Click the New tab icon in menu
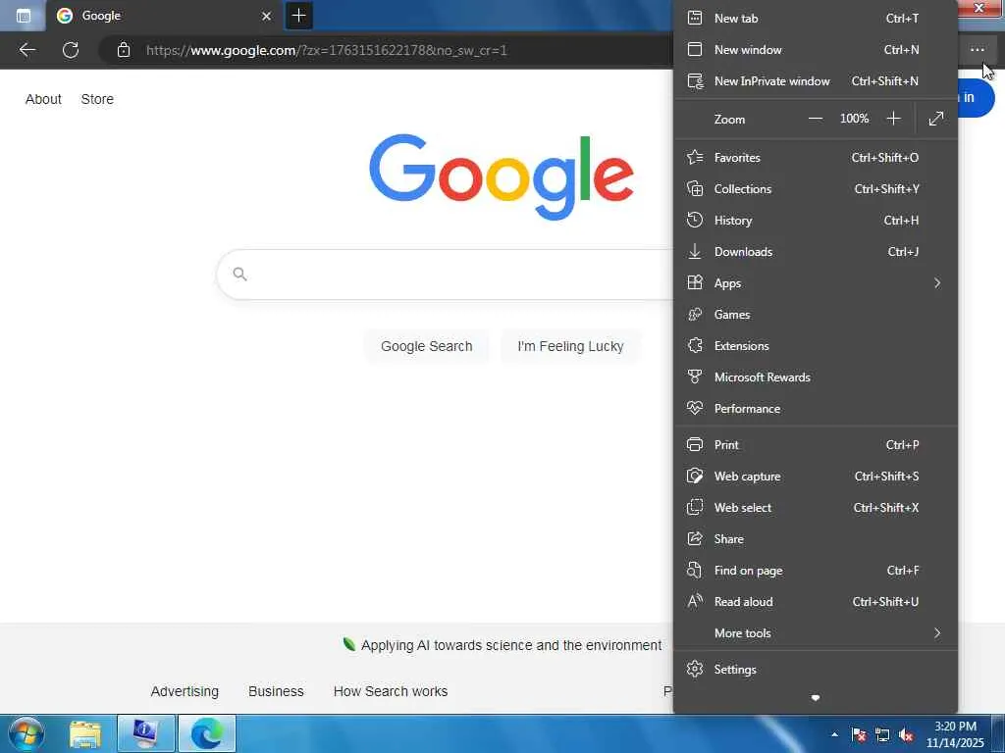Viewport: 1005px width, 753px height. pyautogui.click(x=695, y=18)
